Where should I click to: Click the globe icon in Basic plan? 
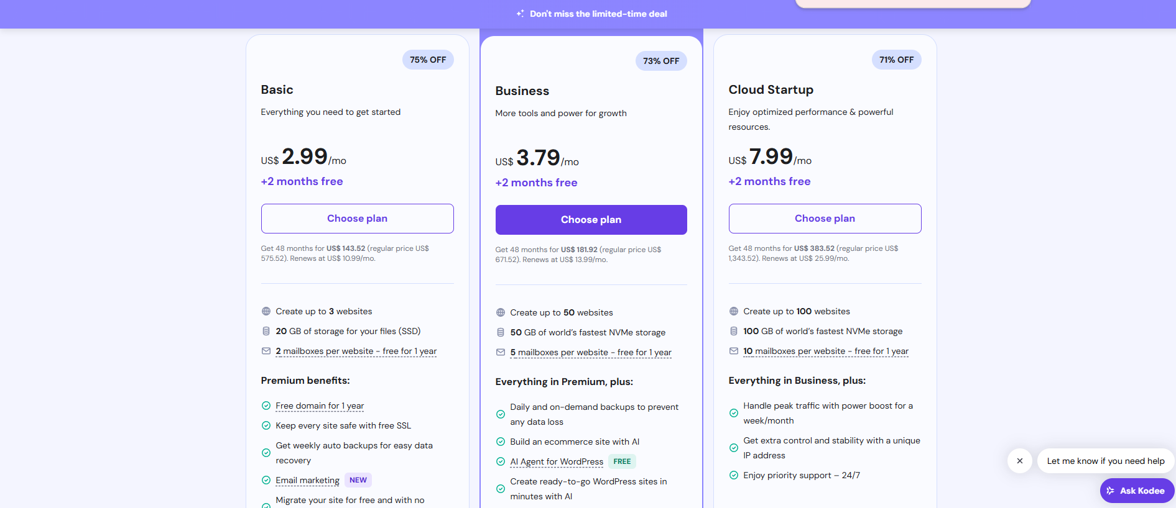[x=266, y=311]
